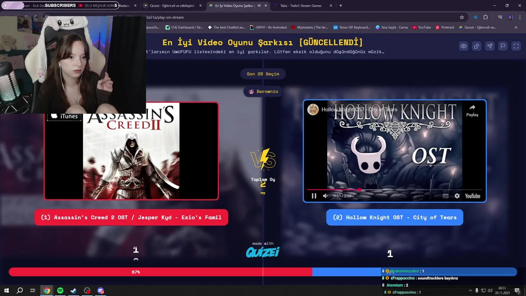Open the GIPHY - Be Animated bookmark
Viewport: 526px width, 296px height.
(268, 28)
